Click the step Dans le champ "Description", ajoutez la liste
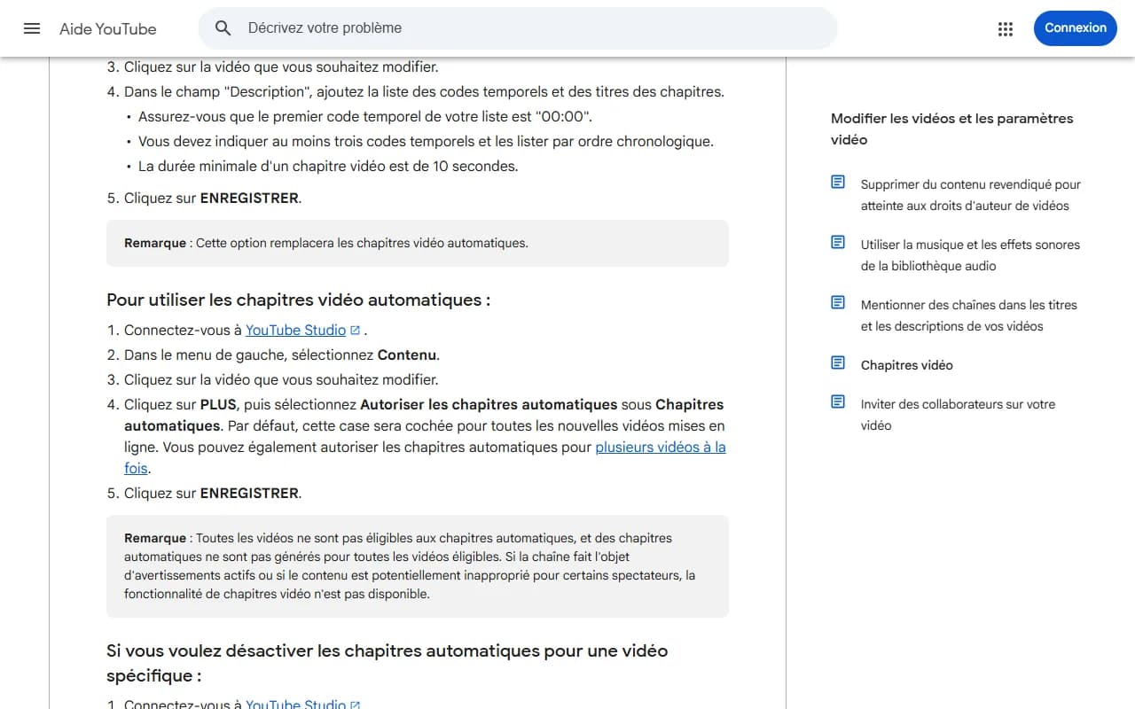Viewport: 1135px width, 709px height. pyautogui.click(x=424, y=92)
